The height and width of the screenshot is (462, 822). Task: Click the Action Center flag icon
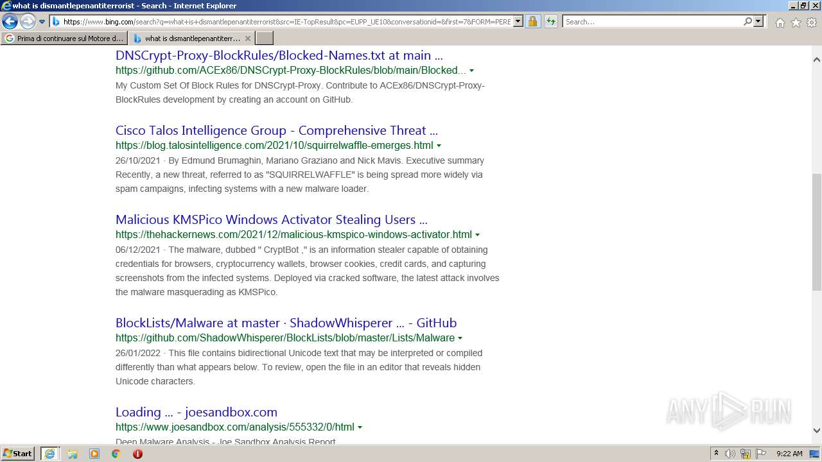pyautogui.click(x=761, y=454)
